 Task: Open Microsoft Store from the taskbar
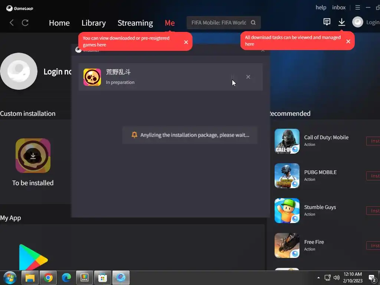coord(103,278)
